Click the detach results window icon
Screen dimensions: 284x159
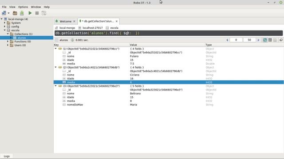[281, 40]
